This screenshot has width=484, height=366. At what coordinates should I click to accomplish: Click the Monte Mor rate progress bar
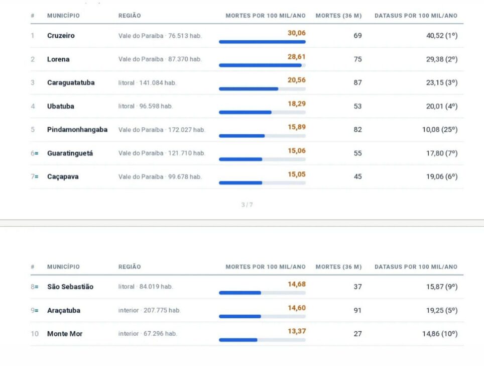(x=263, y=340)
